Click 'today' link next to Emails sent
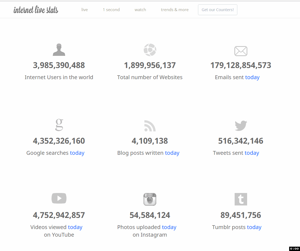Screen dimensions: 300x251 click(x=252, y=77)
